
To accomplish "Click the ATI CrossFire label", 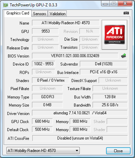I will coord(19,139).
